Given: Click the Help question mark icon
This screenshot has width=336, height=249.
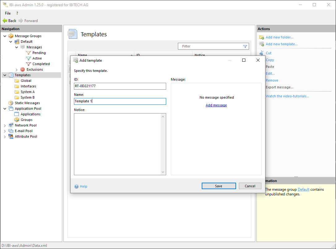Looking at the screenshot, I should (x=76, y=186).
